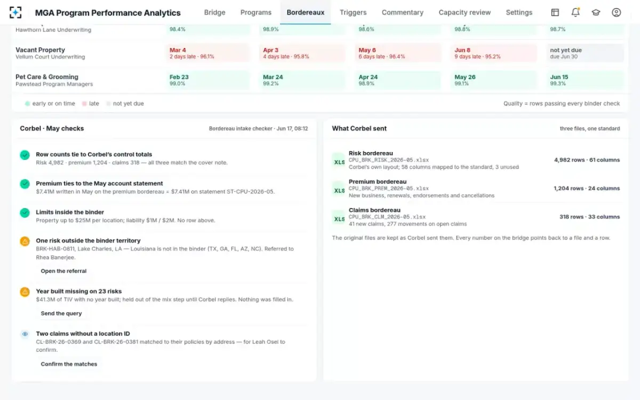Open the user account icon
This screenshot has height=400, width=640.
617,12
